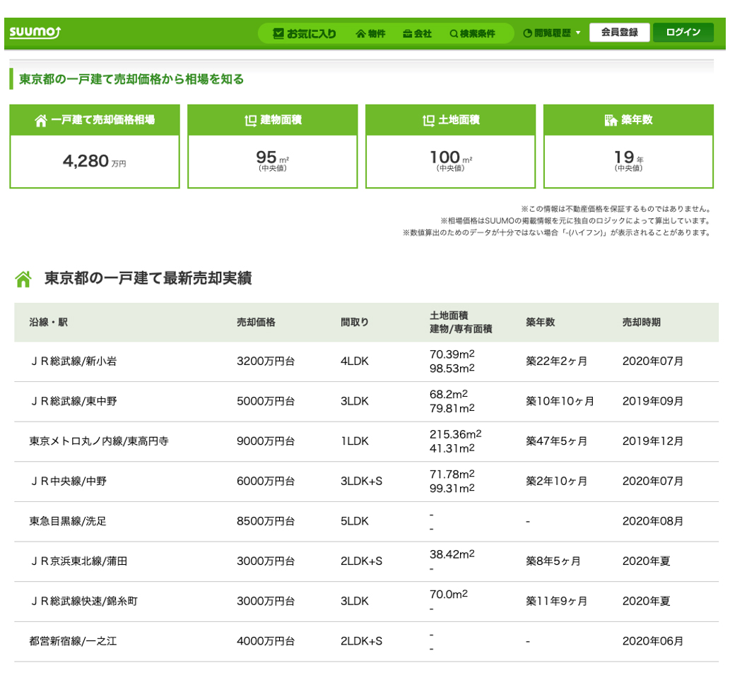Open the 物件 menu item

tap(373, 32)
